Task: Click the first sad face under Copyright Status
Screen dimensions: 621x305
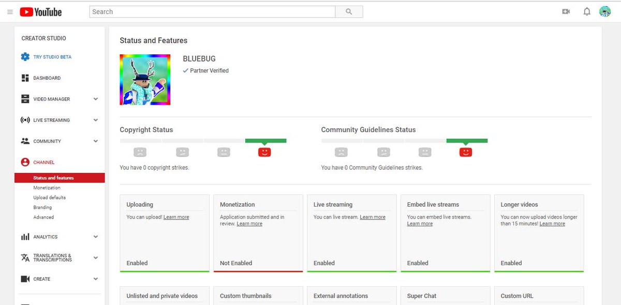Action: 140,152
